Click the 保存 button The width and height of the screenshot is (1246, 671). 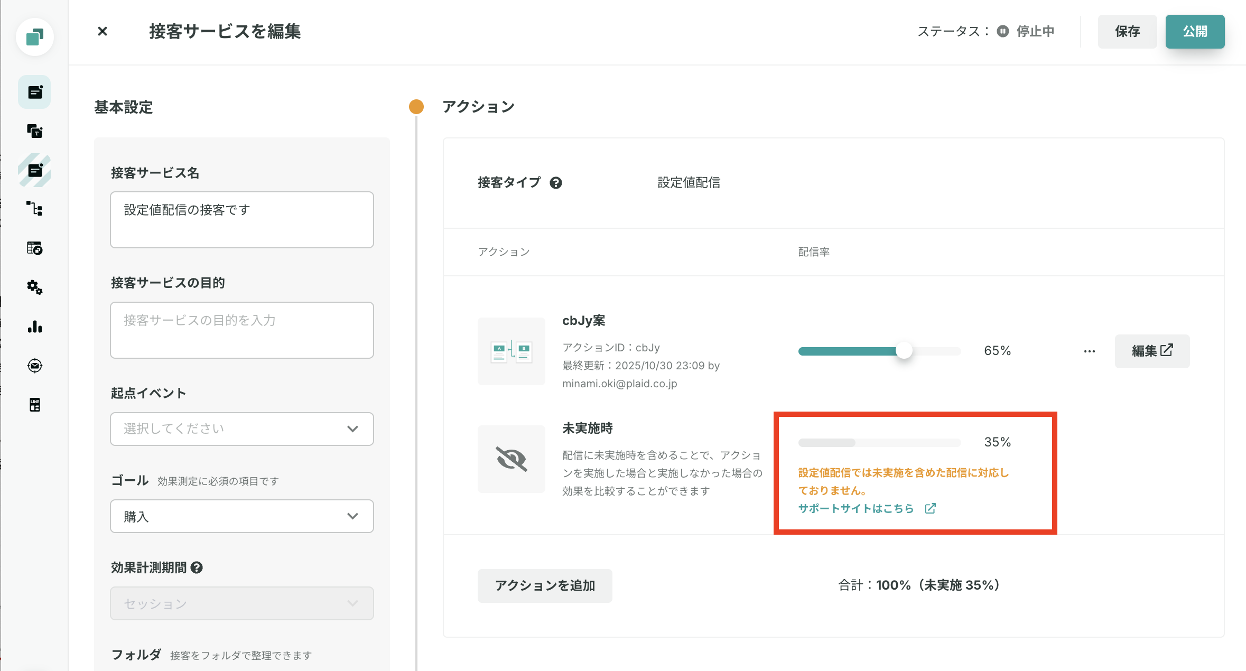click(x=1127, y=32)
